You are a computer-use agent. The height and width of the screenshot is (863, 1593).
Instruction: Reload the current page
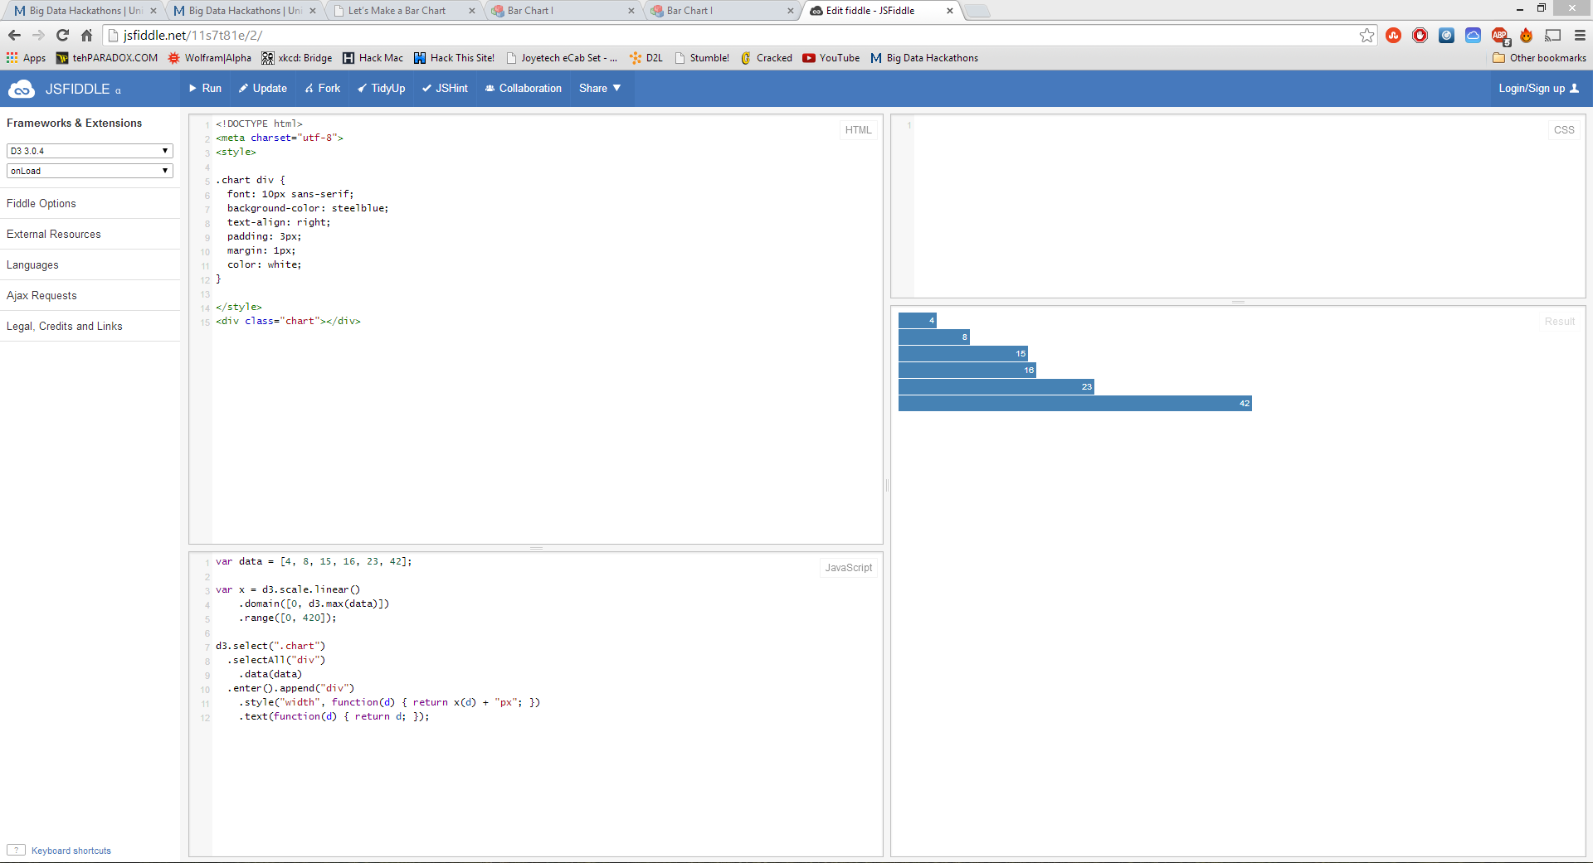62,35
